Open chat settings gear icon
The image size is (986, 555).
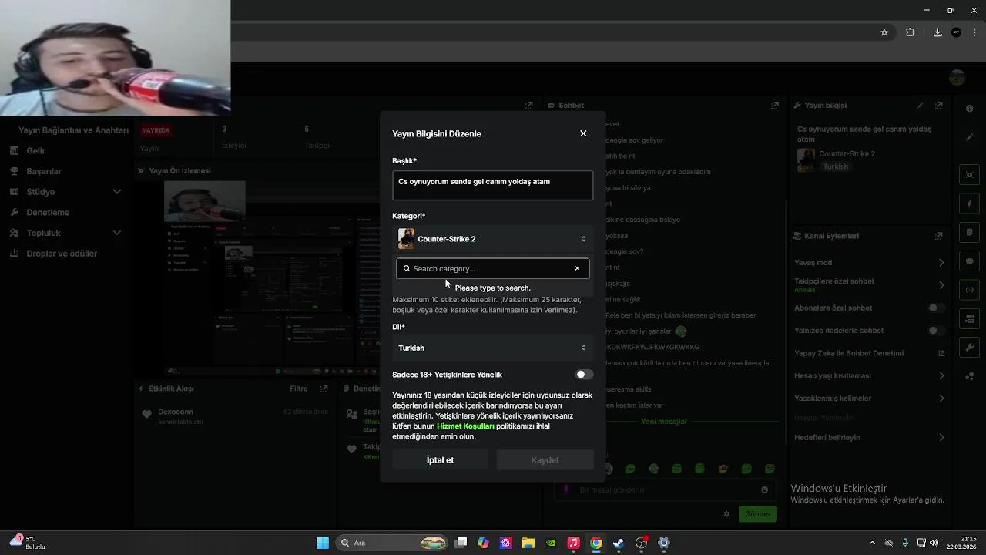pyautogui.click(x=726, y=514)
